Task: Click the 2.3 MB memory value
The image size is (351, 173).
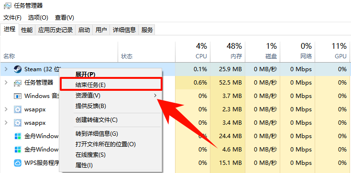Action: coord(231,109)
